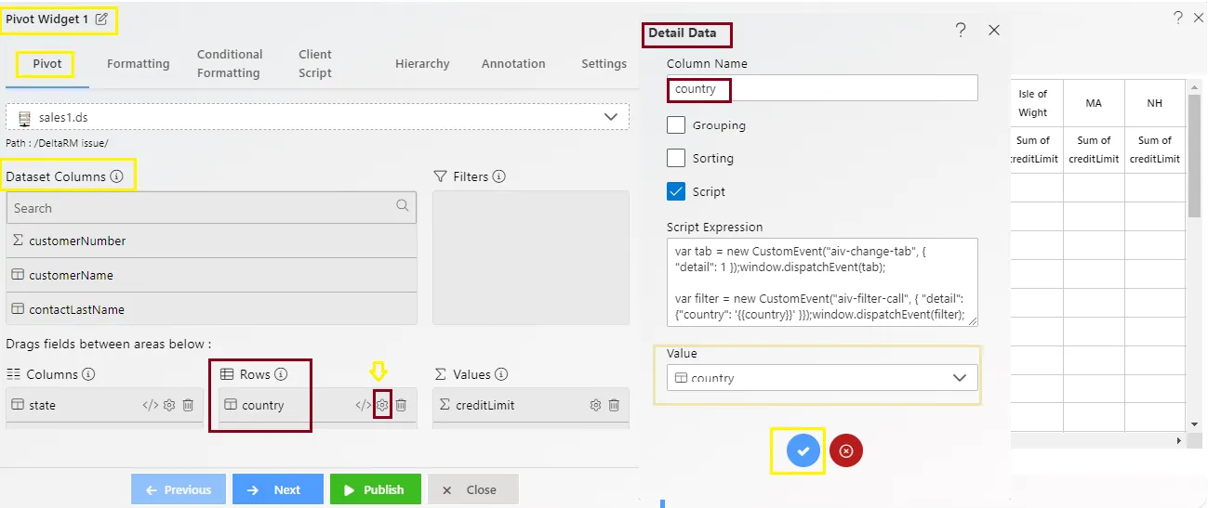Open the Client Script tab
Image resolution: width=1208 pixels, height=508 pixels.
click(x=315, y=63)
